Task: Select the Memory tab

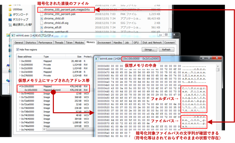Action: [91, 43]
